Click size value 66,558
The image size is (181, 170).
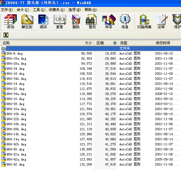point(86,53)
